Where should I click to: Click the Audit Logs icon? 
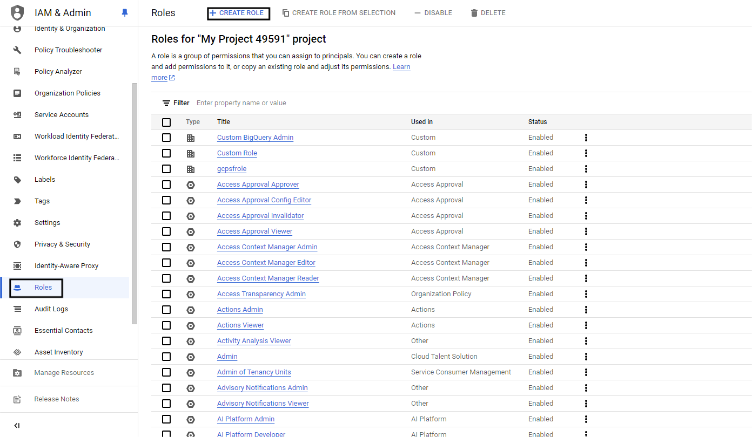pyautogui.click(x=17, y=309)
